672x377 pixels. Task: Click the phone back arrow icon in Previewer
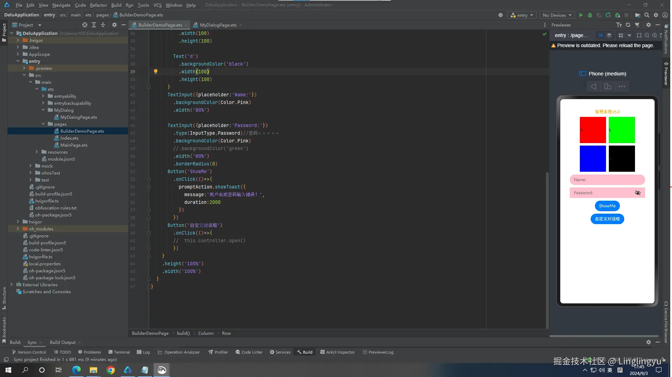[x=593, y=86]
